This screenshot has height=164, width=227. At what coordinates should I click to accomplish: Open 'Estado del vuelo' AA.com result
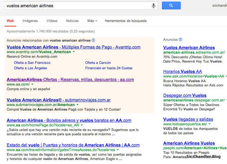(x=73, y=145)
